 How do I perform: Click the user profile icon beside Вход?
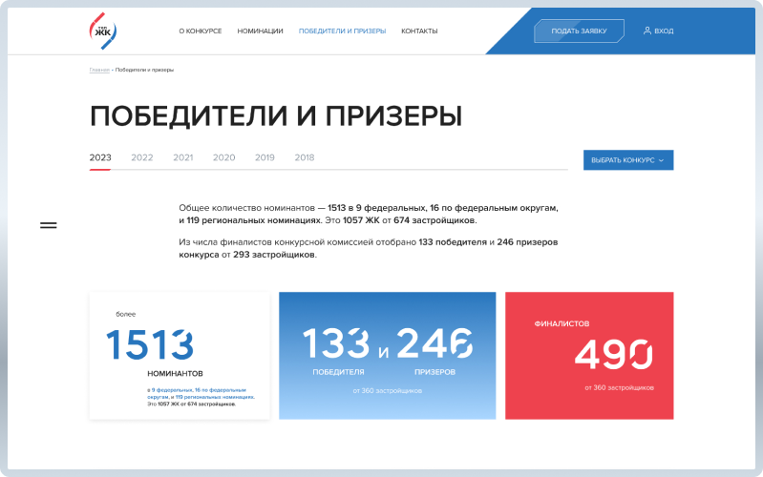647,31
